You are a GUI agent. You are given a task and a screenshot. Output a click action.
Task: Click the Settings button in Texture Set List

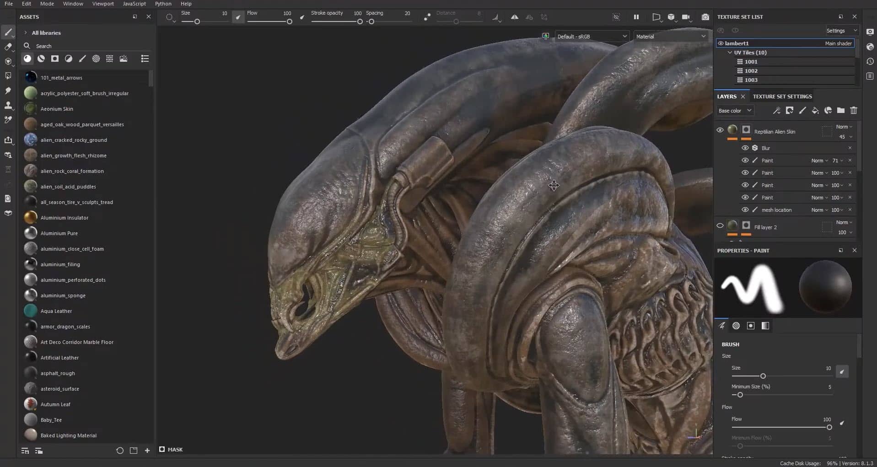pos(841,31)
